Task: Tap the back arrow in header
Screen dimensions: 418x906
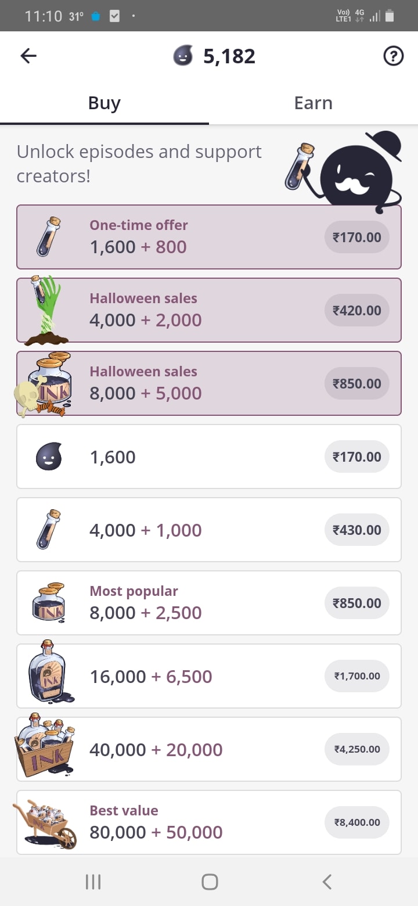Action: tap(28, 56)
